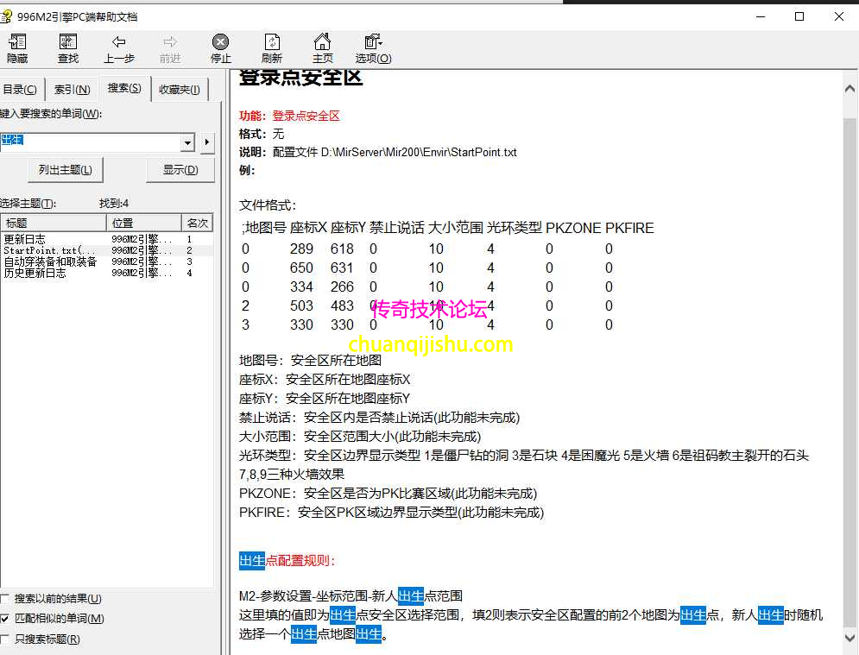Uncheck 匹配相似的单词 checkbox
Image resolution: width=859 pixels, height=655 pixels.
6,619
